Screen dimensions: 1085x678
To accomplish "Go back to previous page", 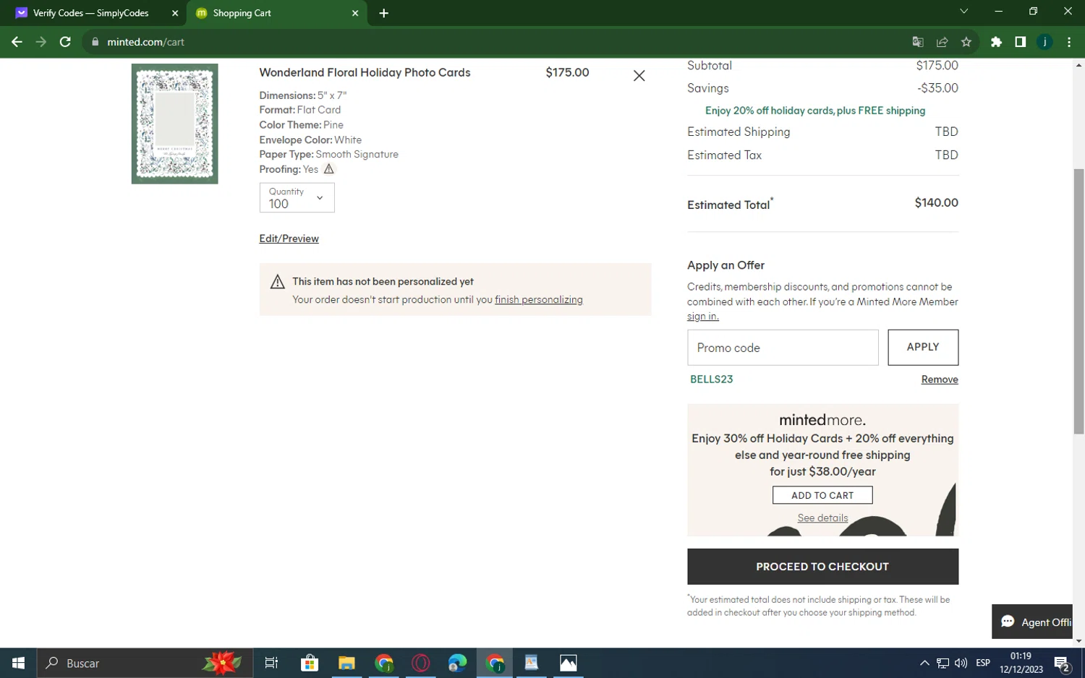I will click(17, 42).
